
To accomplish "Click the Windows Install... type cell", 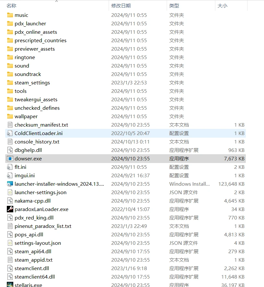I will point(189,184).
